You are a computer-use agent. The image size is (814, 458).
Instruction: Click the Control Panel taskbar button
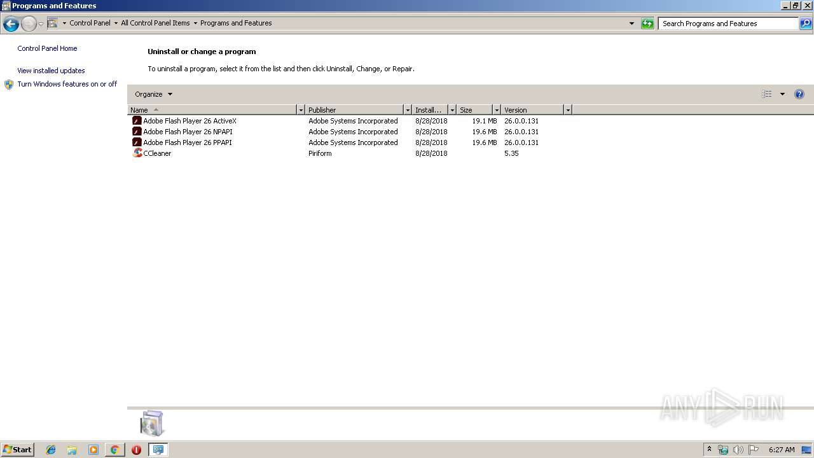tap(158, 450)
